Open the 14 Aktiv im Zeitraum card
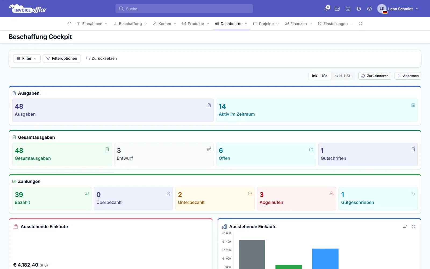 pyautogui.click(x=317, y=110)
